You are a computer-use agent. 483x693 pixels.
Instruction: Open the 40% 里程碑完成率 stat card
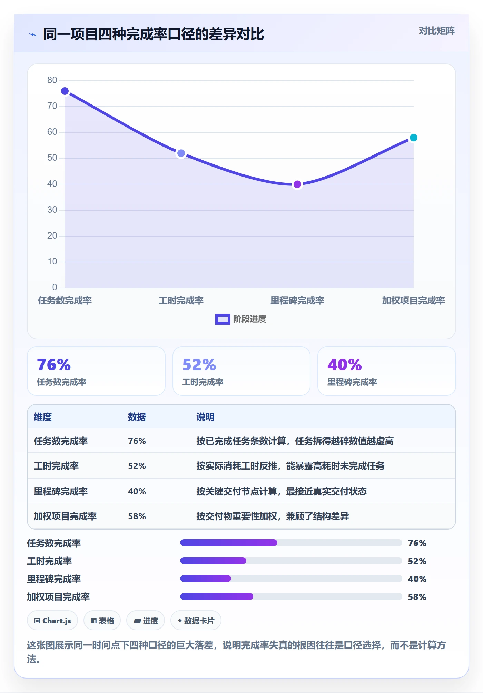387,371
